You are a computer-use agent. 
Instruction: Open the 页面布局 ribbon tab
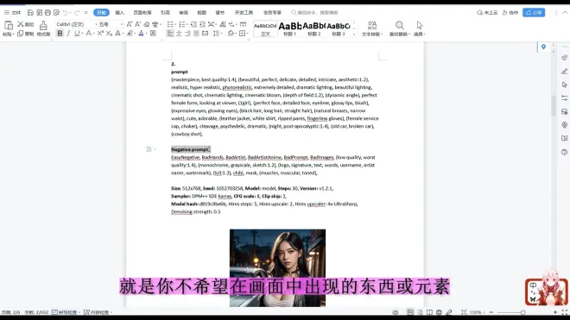(x=142, y=13)
